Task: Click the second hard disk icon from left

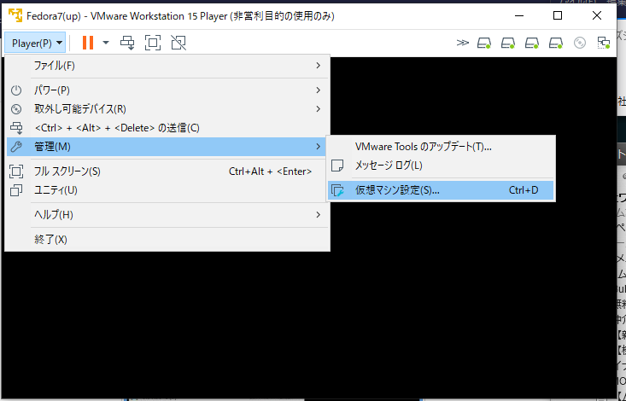Action: [x=508, y=43]
